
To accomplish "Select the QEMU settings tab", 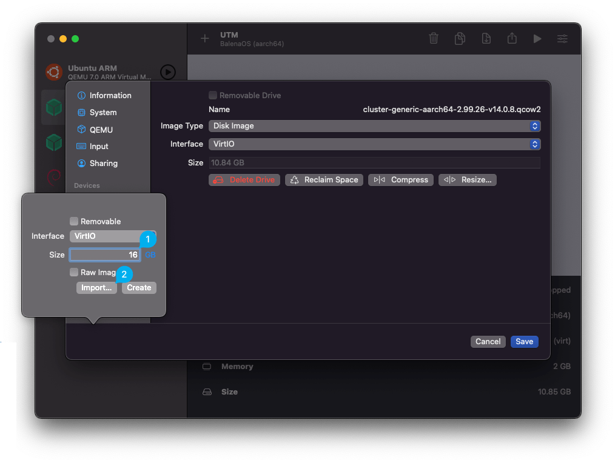I will tap(101, 130).
